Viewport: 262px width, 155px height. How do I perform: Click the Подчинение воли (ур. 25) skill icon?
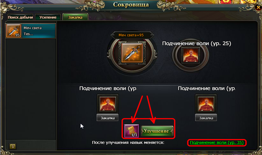pos(190,55)
